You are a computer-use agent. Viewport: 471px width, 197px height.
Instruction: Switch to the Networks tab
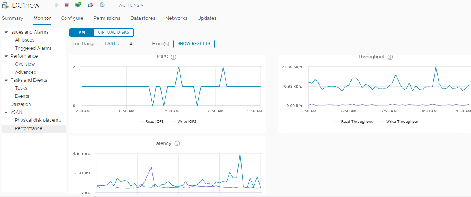tap(176, 18)
